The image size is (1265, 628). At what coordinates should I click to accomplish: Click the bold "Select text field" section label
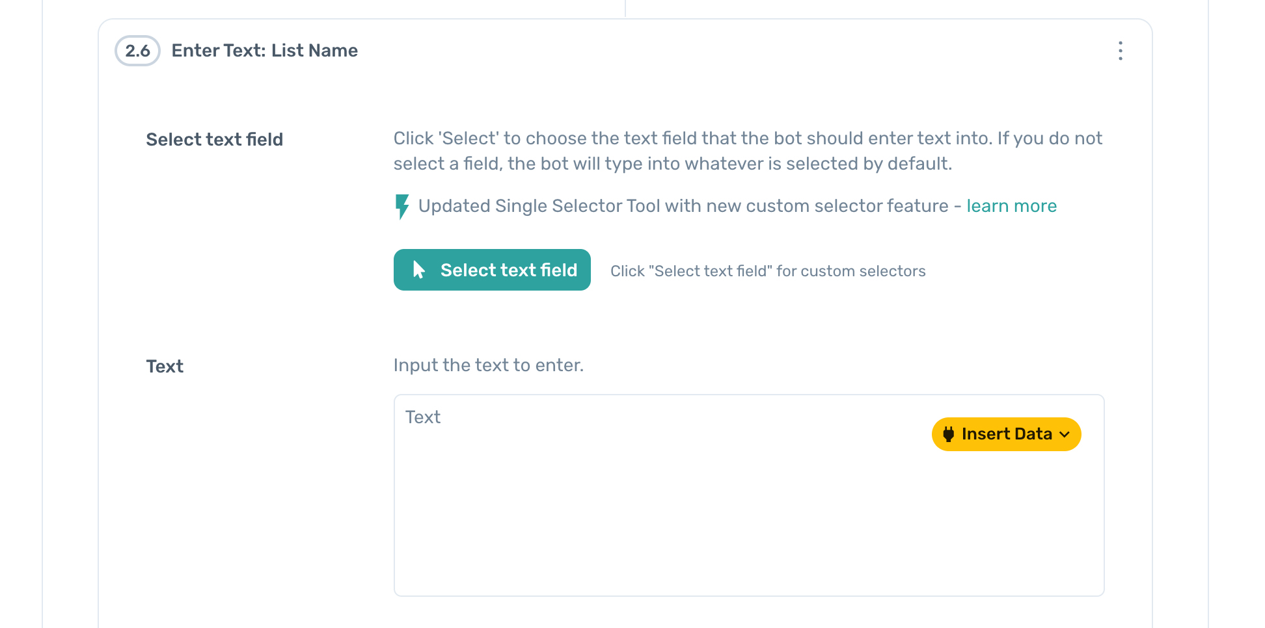(214, 140)
